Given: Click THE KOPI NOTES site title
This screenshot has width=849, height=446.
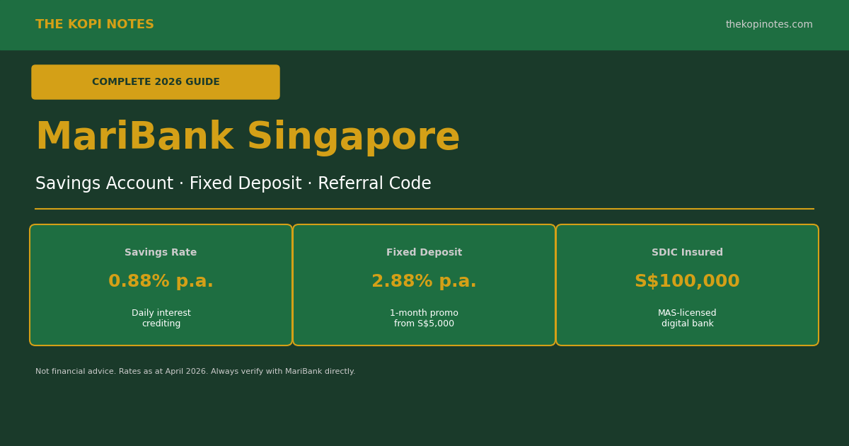Looking at the screenshot, I should pos(95,25).
